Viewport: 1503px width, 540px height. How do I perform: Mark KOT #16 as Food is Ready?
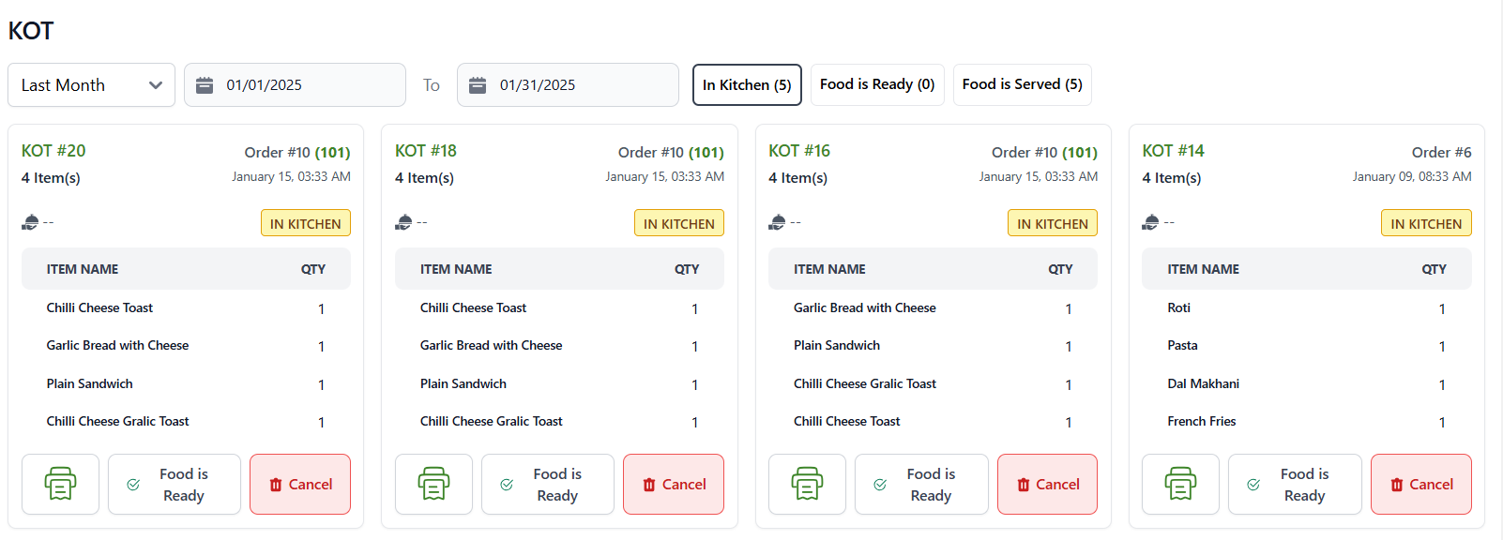[x=921, y=485]
